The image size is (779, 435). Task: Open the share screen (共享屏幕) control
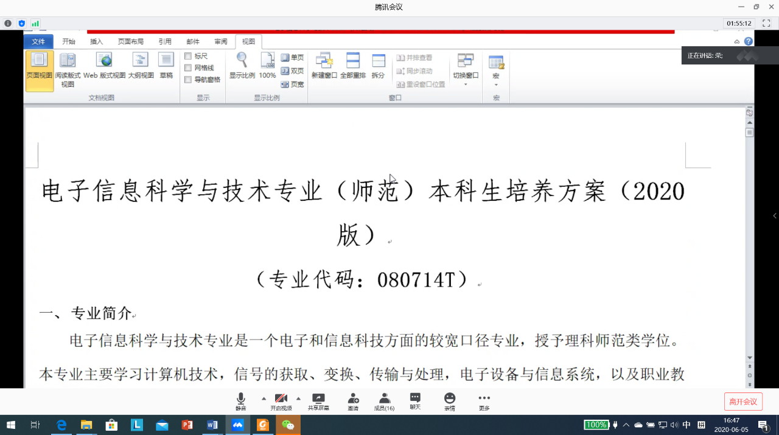pyautogui.click(x=318, y=401)
